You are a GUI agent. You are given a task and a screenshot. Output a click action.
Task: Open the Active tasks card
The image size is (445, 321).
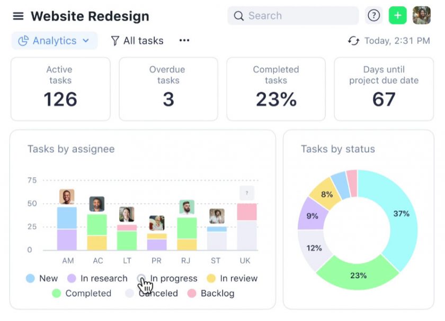[x=60, y=89]
